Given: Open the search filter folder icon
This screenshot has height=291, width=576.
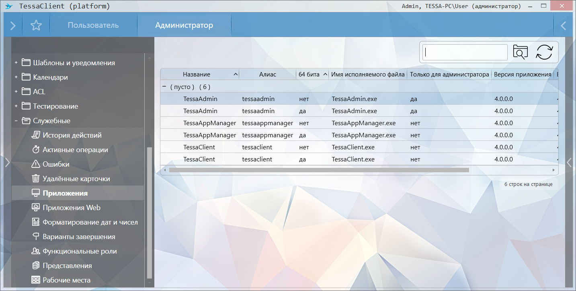Looking at the screenshot, I should pos(521,52).
